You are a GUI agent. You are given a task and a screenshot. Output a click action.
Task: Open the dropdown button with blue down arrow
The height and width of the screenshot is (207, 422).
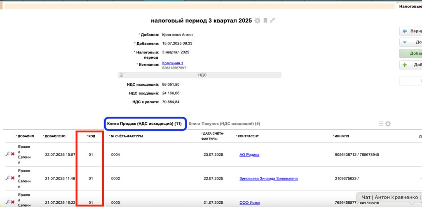(410, 42)
